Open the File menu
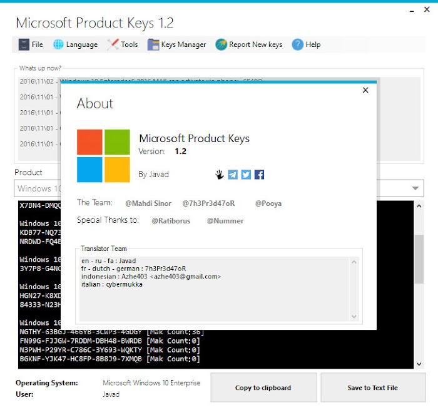 tap(31, 44)
